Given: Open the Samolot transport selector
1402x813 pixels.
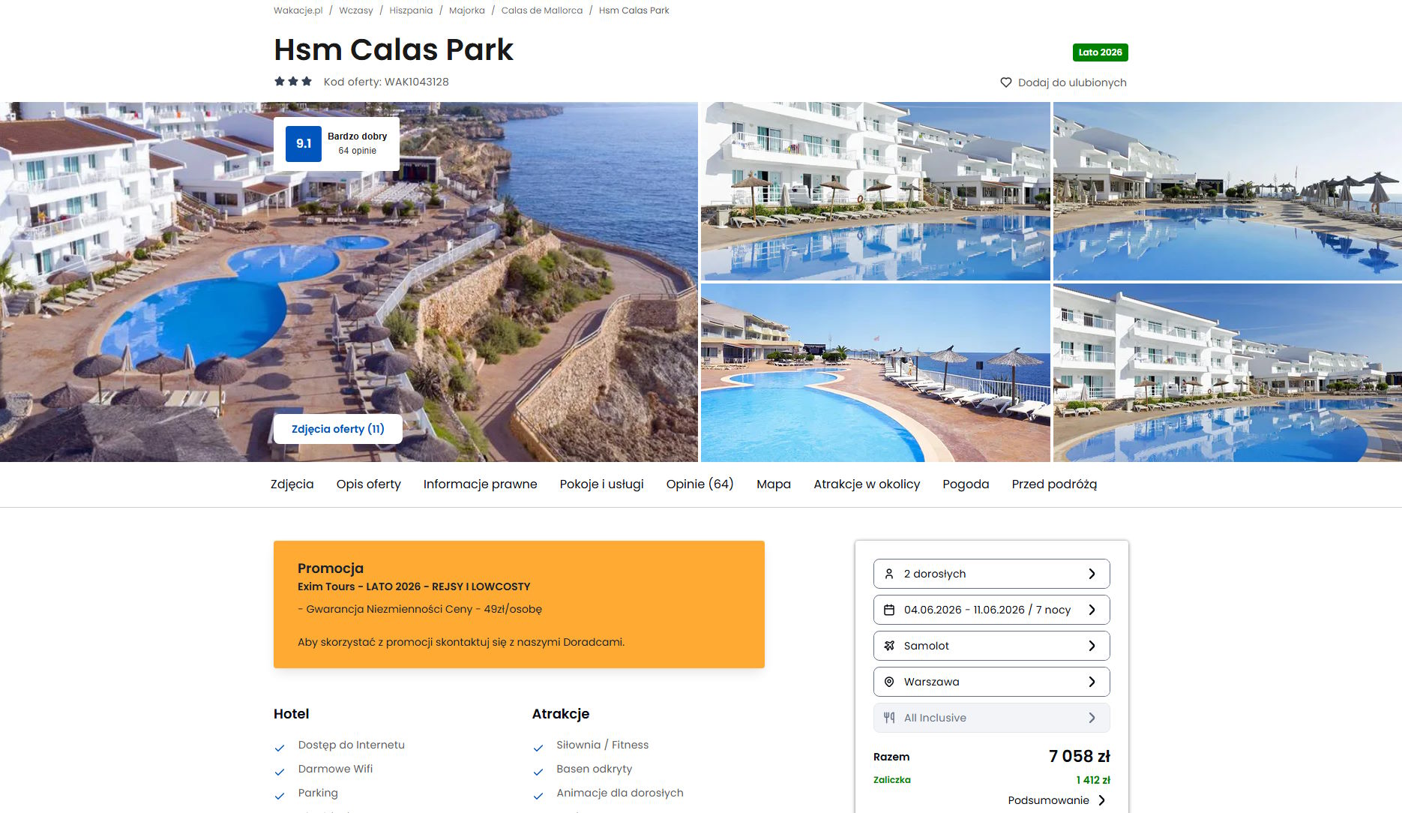Looking at the screenshot, I should [991, 646].
